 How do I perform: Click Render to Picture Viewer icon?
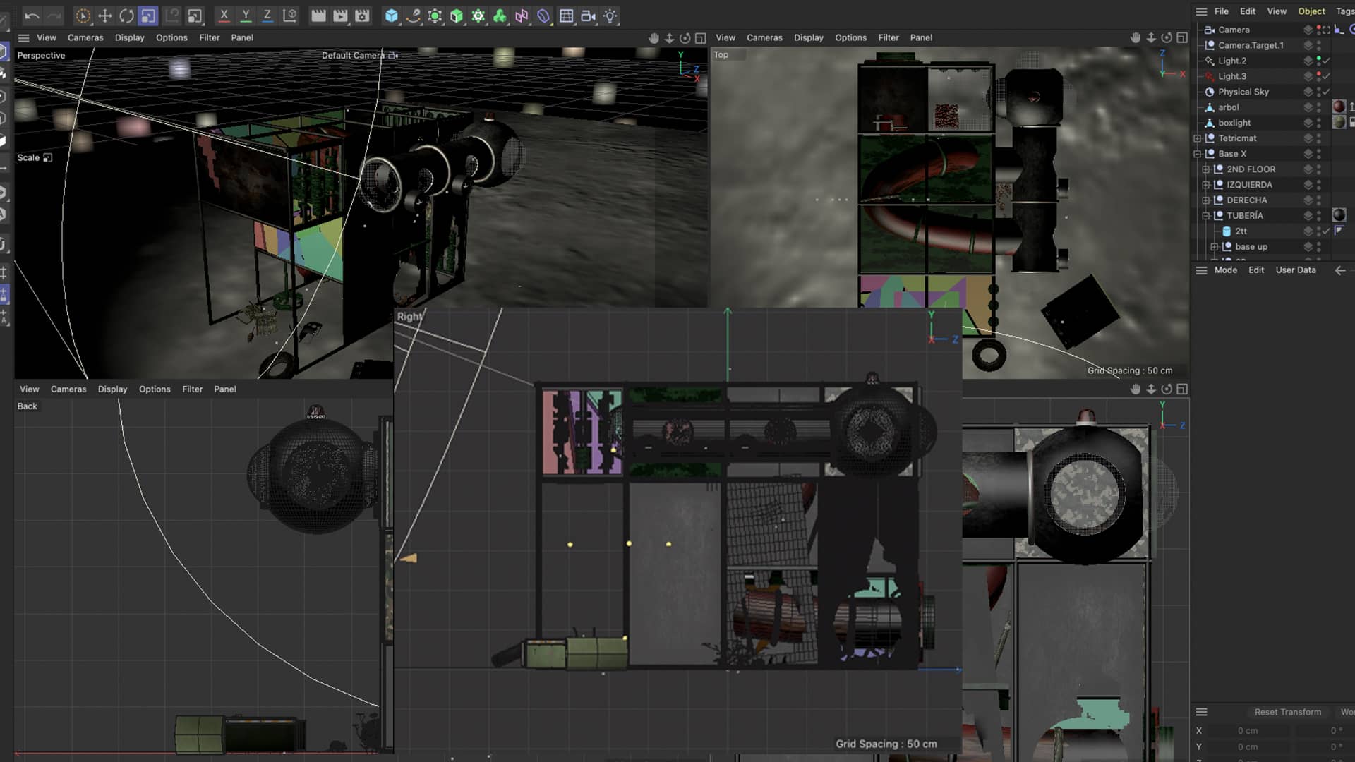pos(340,16)
